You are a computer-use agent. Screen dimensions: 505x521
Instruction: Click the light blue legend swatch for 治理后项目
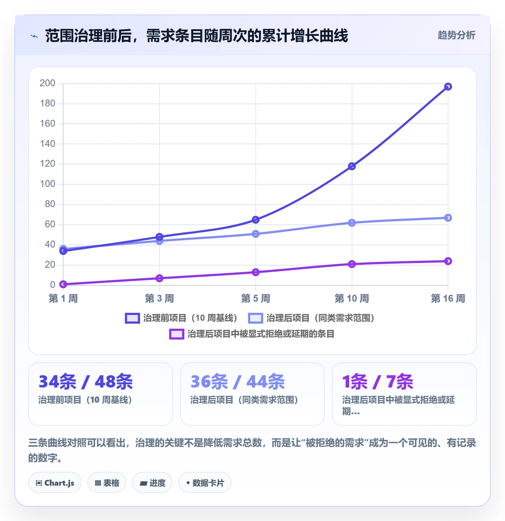coord(256,318)
